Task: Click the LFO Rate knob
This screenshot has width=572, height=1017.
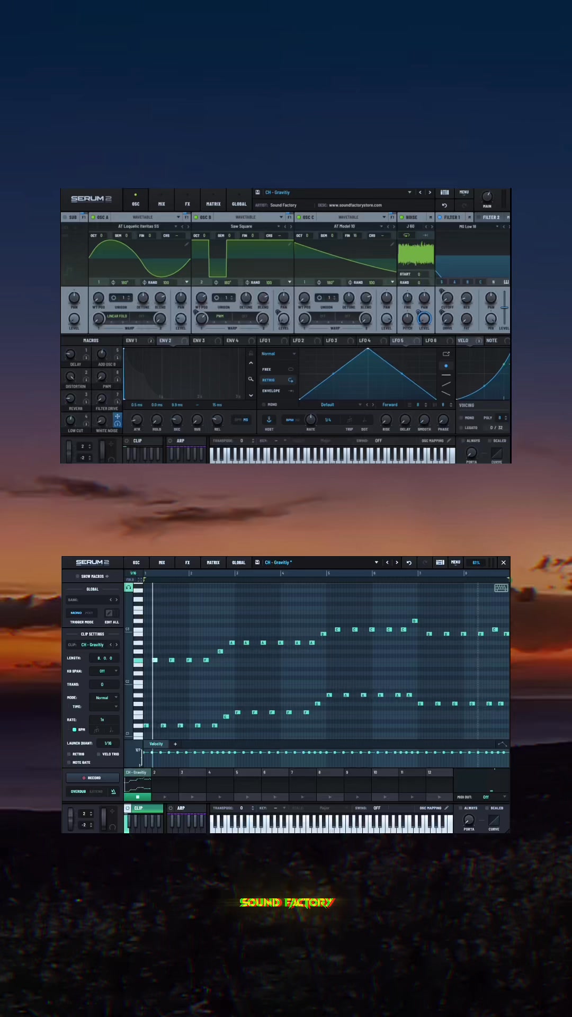Action: pos(311,420)
